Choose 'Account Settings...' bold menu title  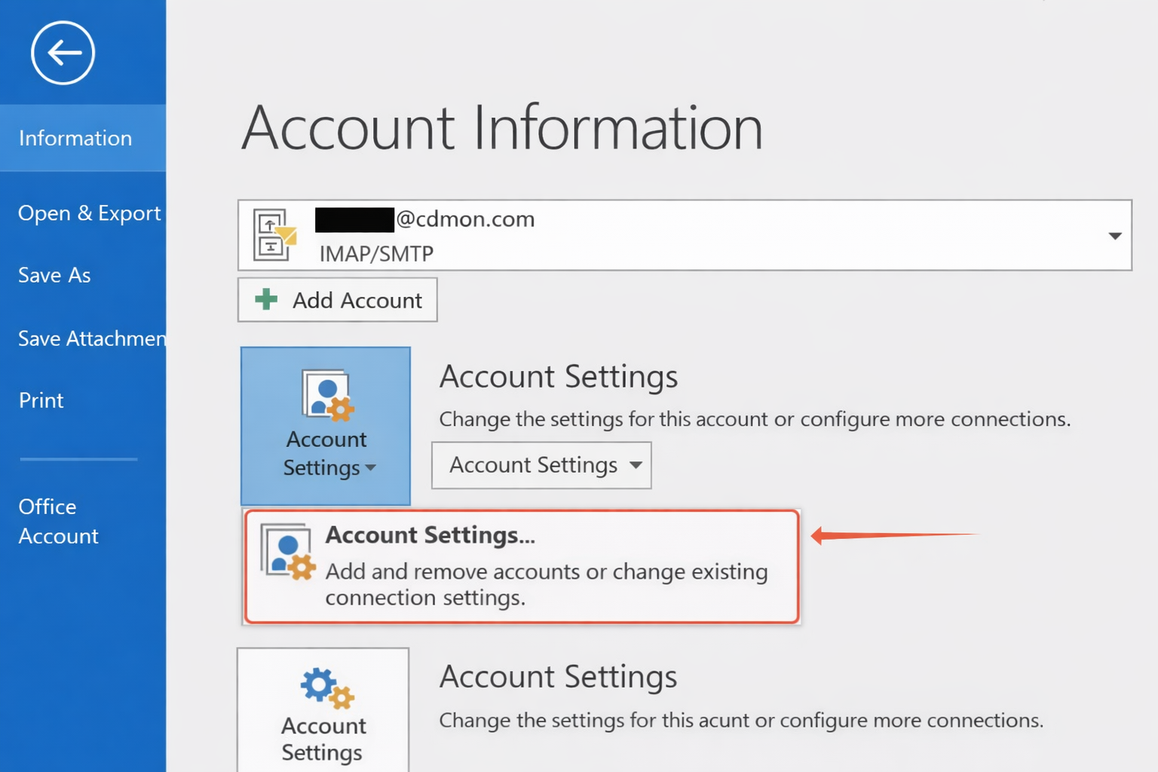[x=430, y=535]
